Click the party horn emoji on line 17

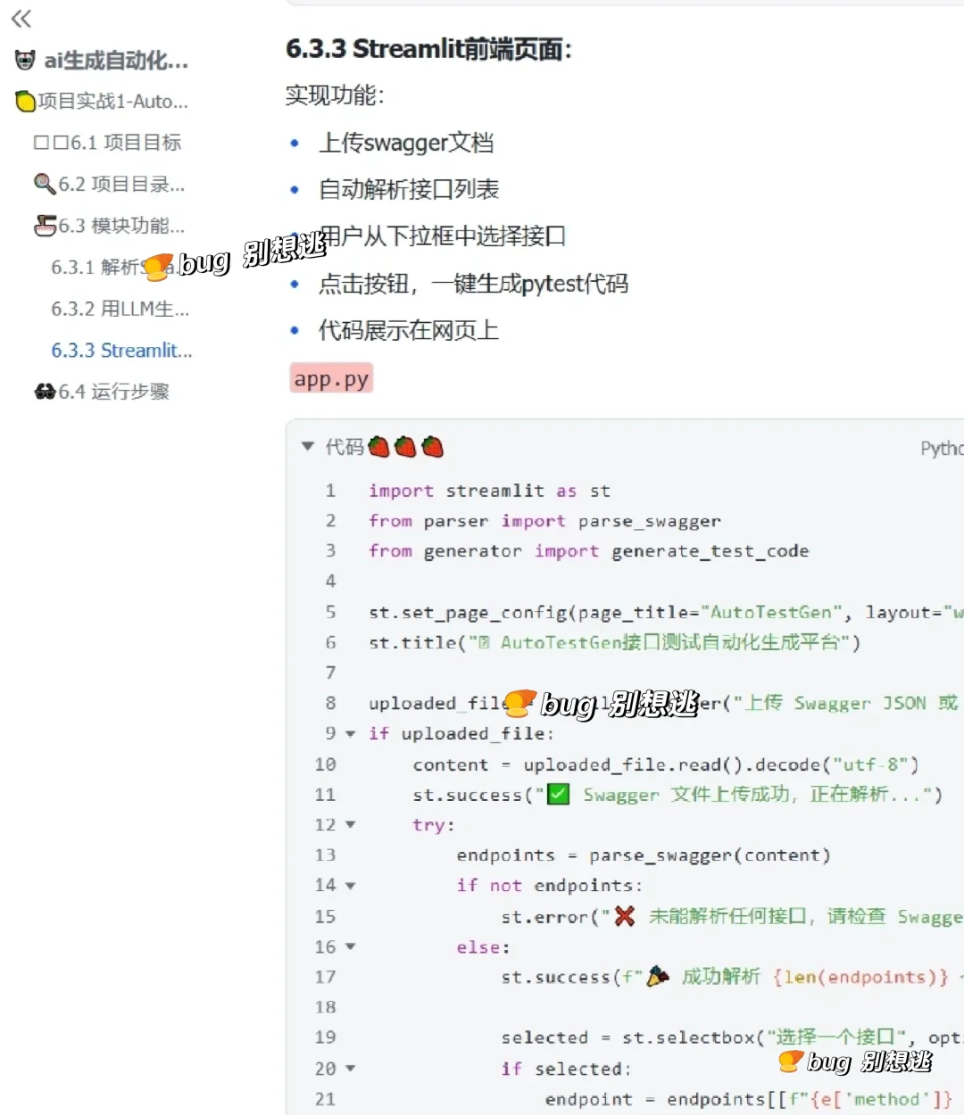click(x=656, y=975)
